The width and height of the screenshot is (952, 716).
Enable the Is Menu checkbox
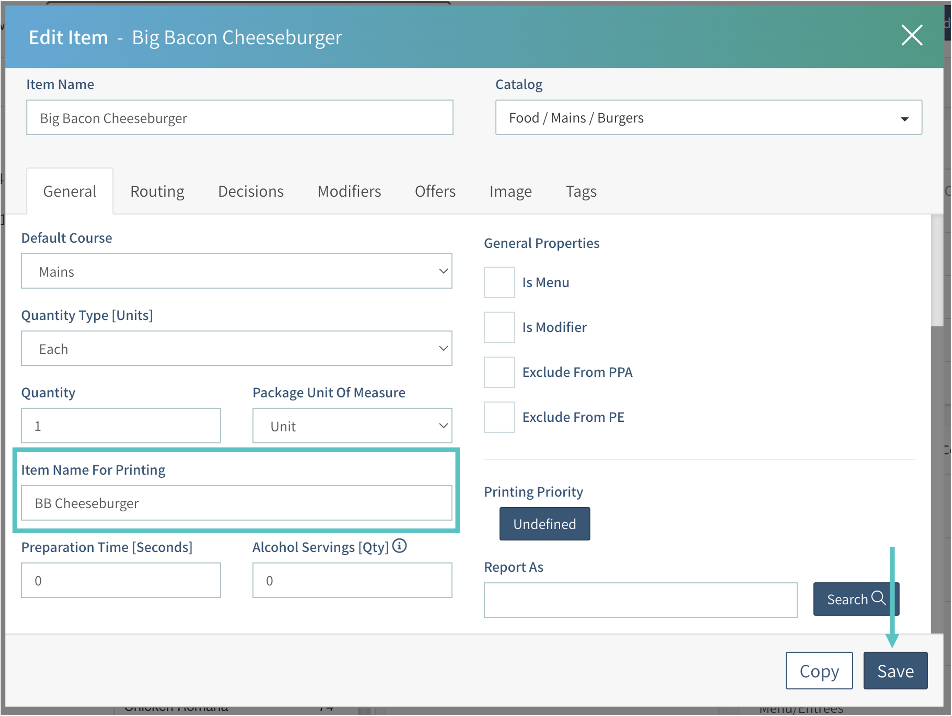click(x=499, y=282)
